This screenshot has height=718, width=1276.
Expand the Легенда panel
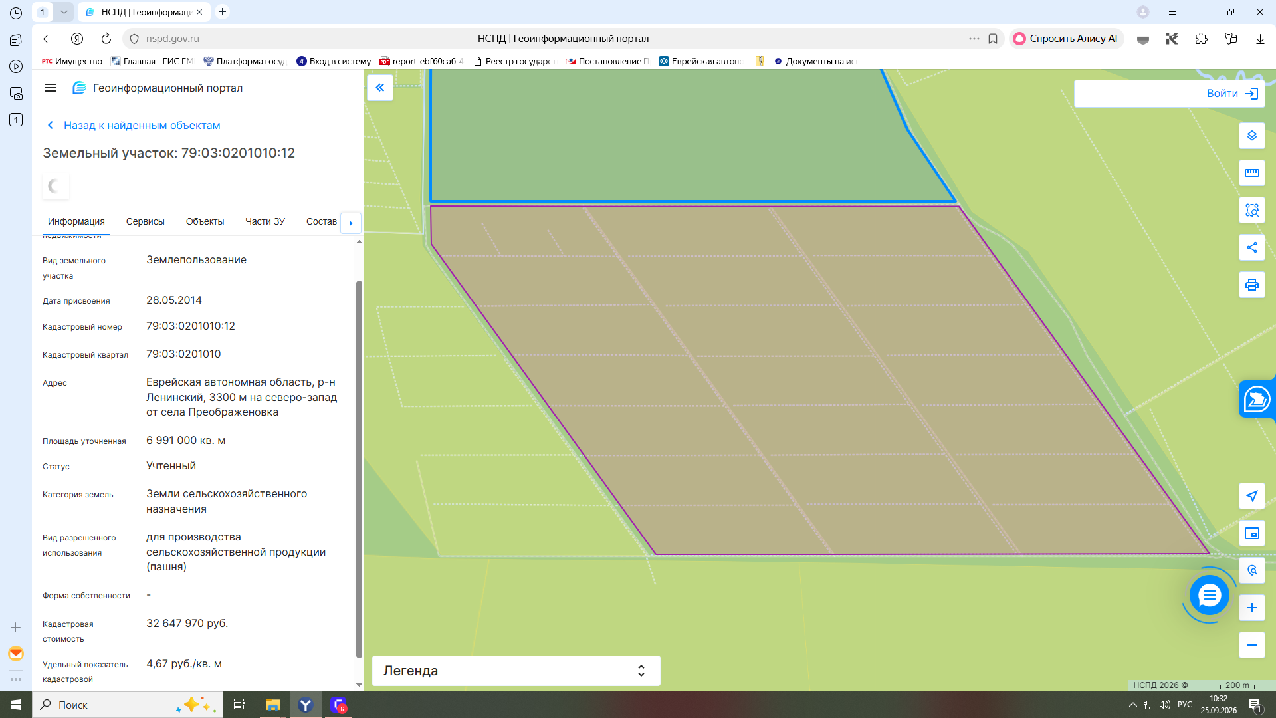pos(516,671)
